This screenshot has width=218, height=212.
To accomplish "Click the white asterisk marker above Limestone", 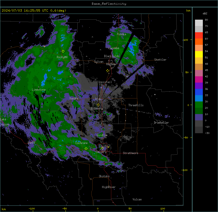I will pyautogui.click(x=39, y=87).
